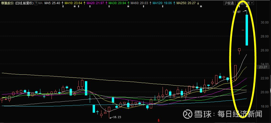Click the red S marker at chart bottom
Screen dimensions: 271x123
pos(158,120)
